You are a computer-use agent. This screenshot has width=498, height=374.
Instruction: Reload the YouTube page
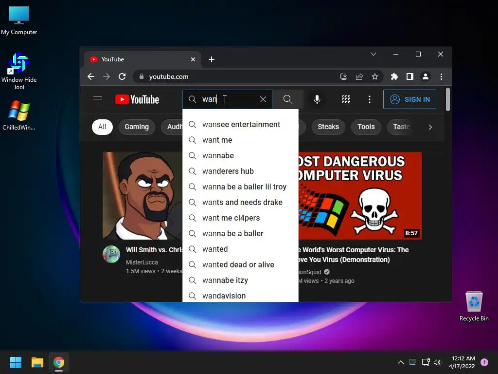[x=122, y=76]
